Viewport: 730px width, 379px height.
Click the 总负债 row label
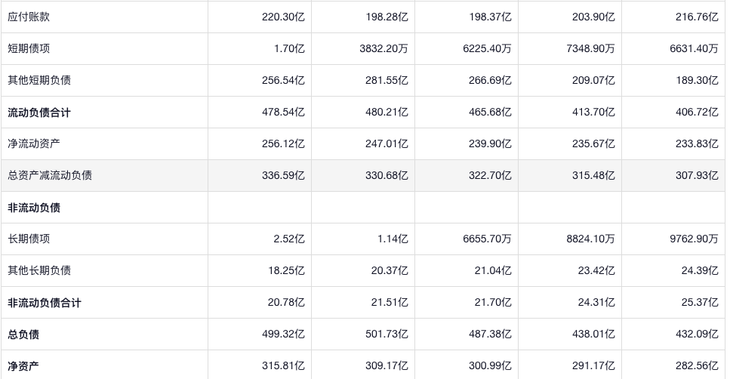[x=23, y=334]
